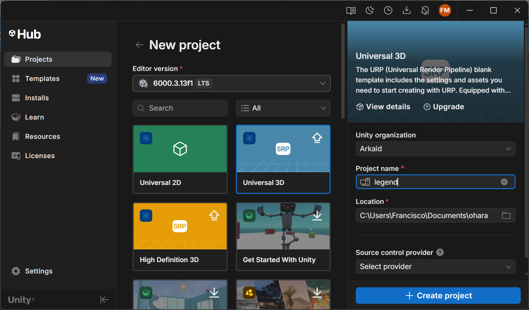Open the All templates filter dropdown
This screenshot has width=529, height=310.
283,108
